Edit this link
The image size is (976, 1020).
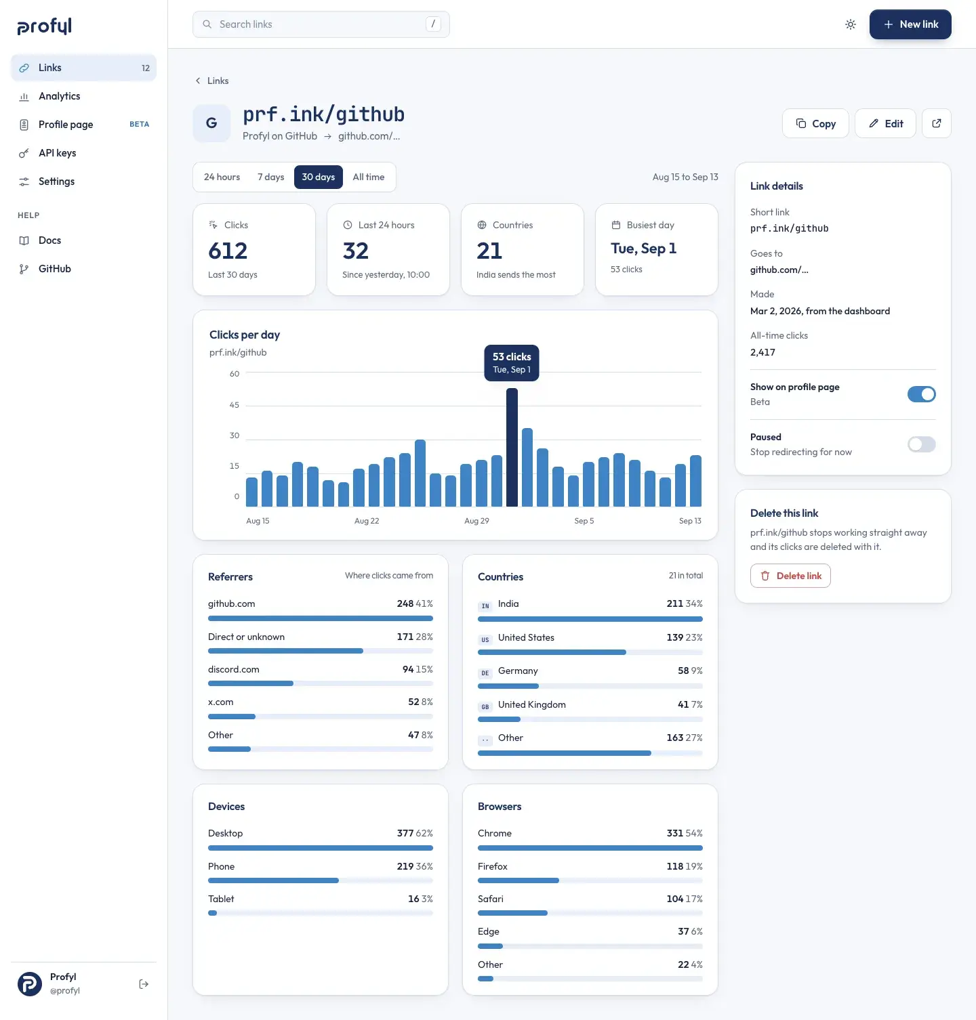(885, 123)
